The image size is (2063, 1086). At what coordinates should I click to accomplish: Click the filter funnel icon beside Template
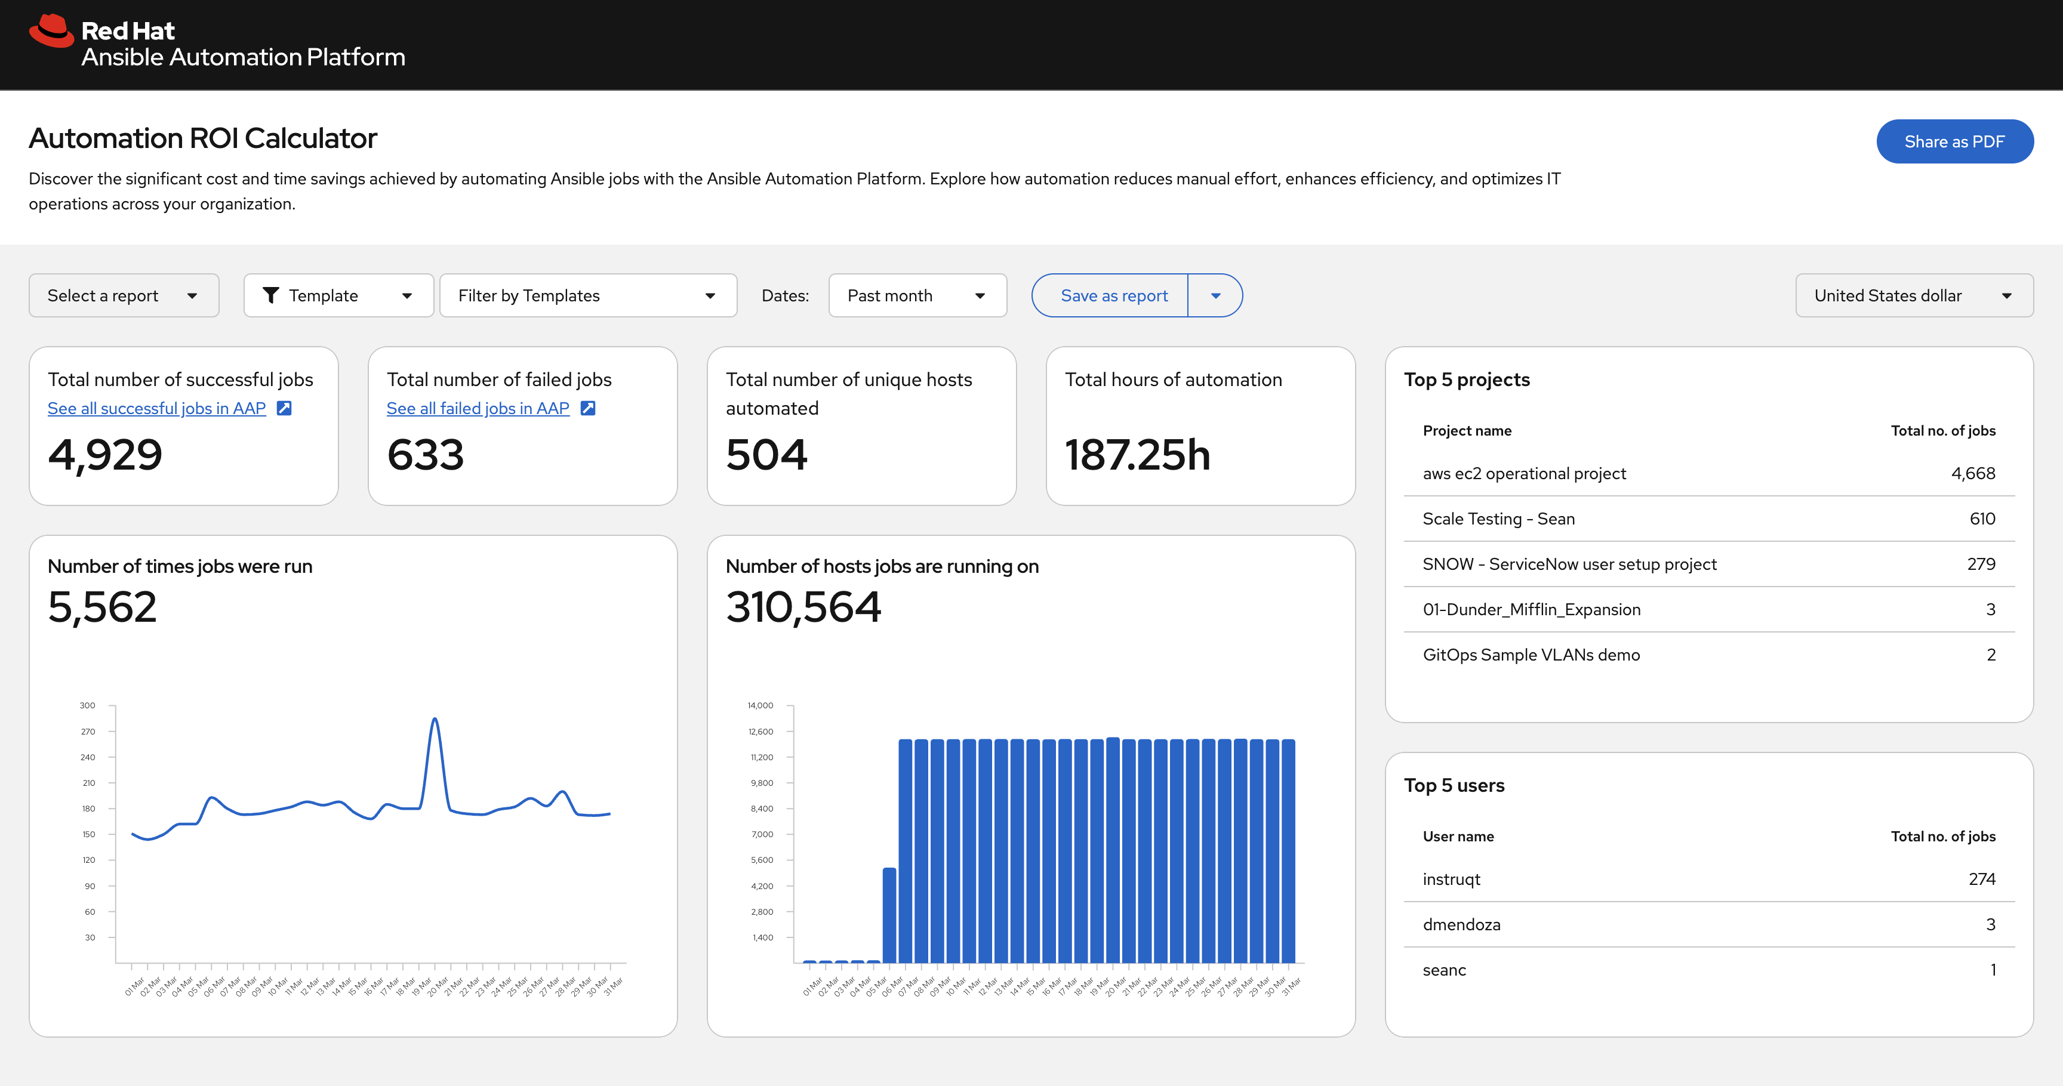coord(270,295)
